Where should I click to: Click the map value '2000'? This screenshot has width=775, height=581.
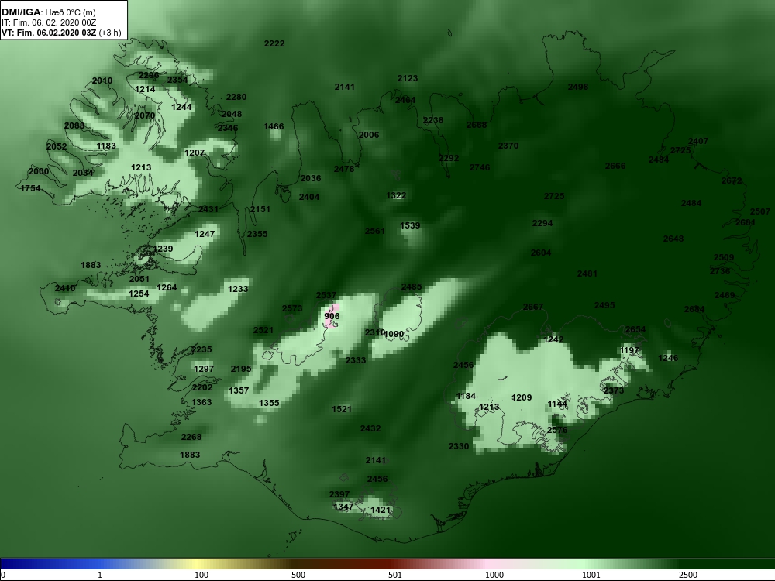click(39, 171)
